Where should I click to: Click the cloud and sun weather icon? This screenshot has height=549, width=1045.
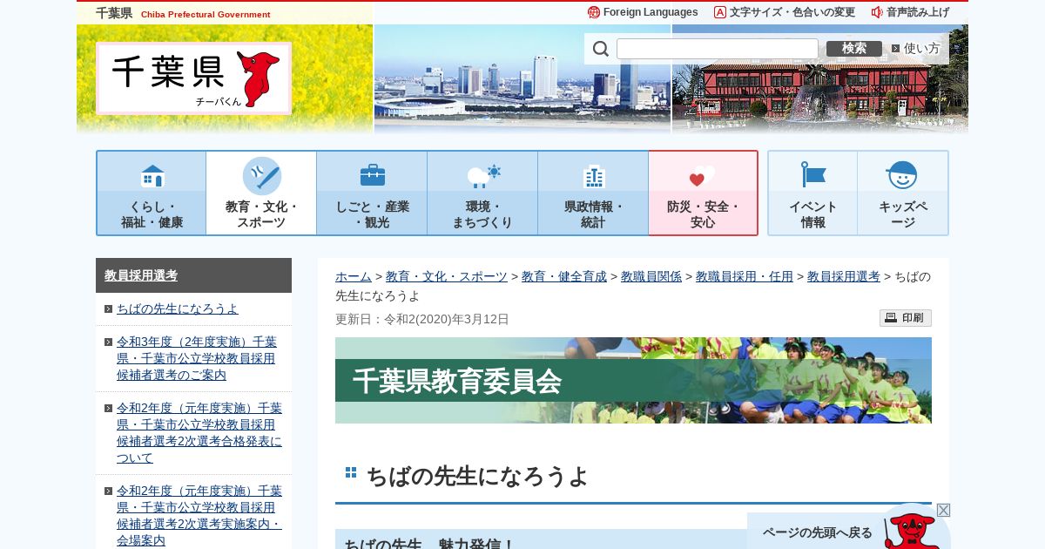pyautogui.click(x=483, y=176)
